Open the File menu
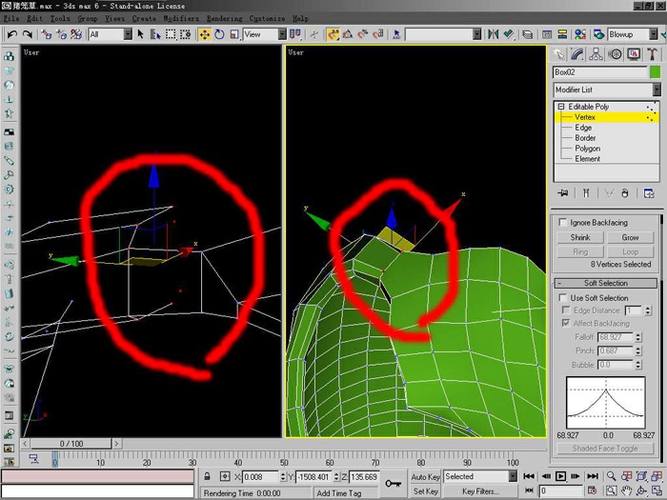Viewport: 667px width, 500px height. [11, 18]
